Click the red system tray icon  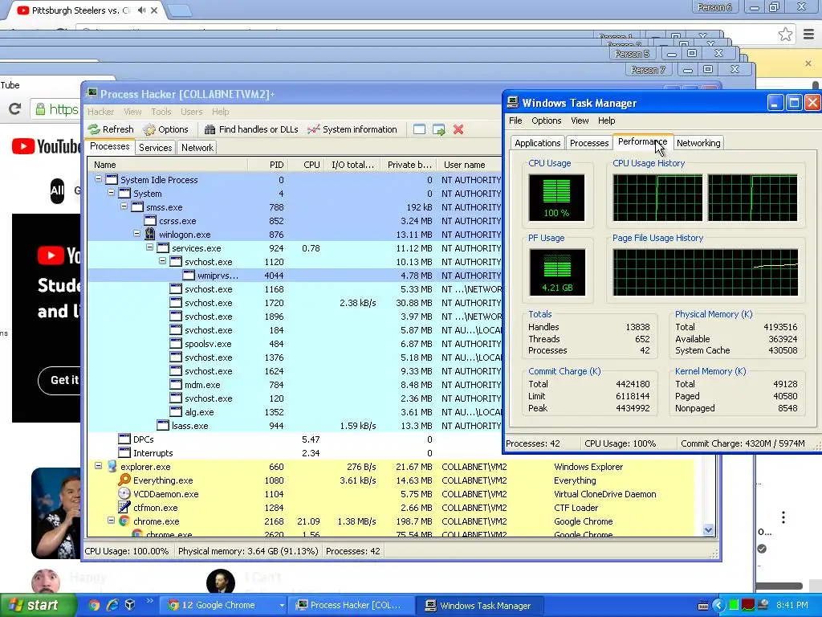[748, 606]
